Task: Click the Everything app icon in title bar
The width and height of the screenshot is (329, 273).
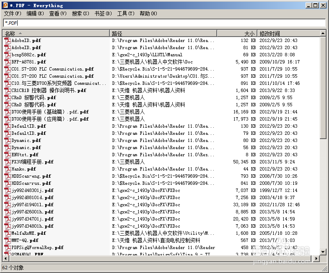Action: 5,5
